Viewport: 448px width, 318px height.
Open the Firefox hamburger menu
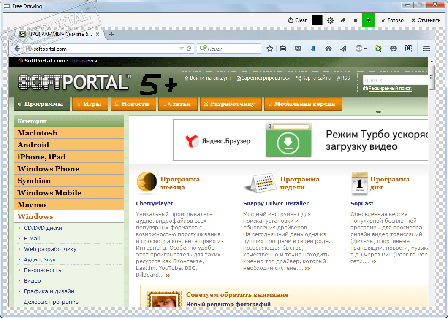[x=426, y=49]
